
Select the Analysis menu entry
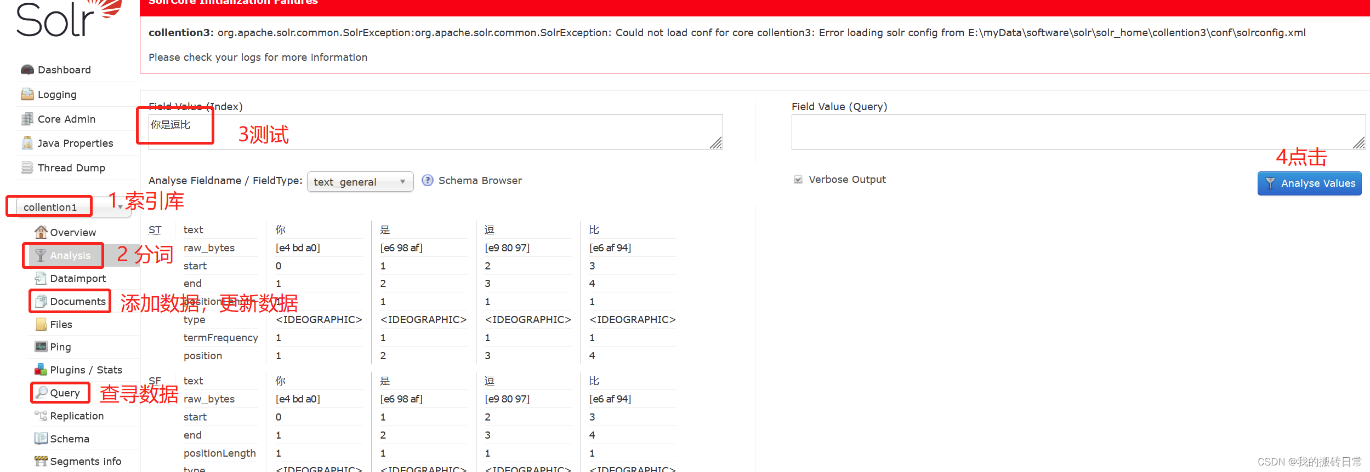(x=70, y=255)
